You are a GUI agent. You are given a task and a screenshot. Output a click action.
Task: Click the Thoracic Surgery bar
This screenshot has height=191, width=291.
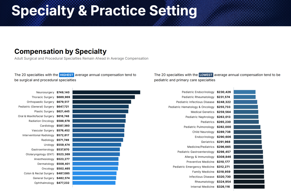click(x=103, y=97)
